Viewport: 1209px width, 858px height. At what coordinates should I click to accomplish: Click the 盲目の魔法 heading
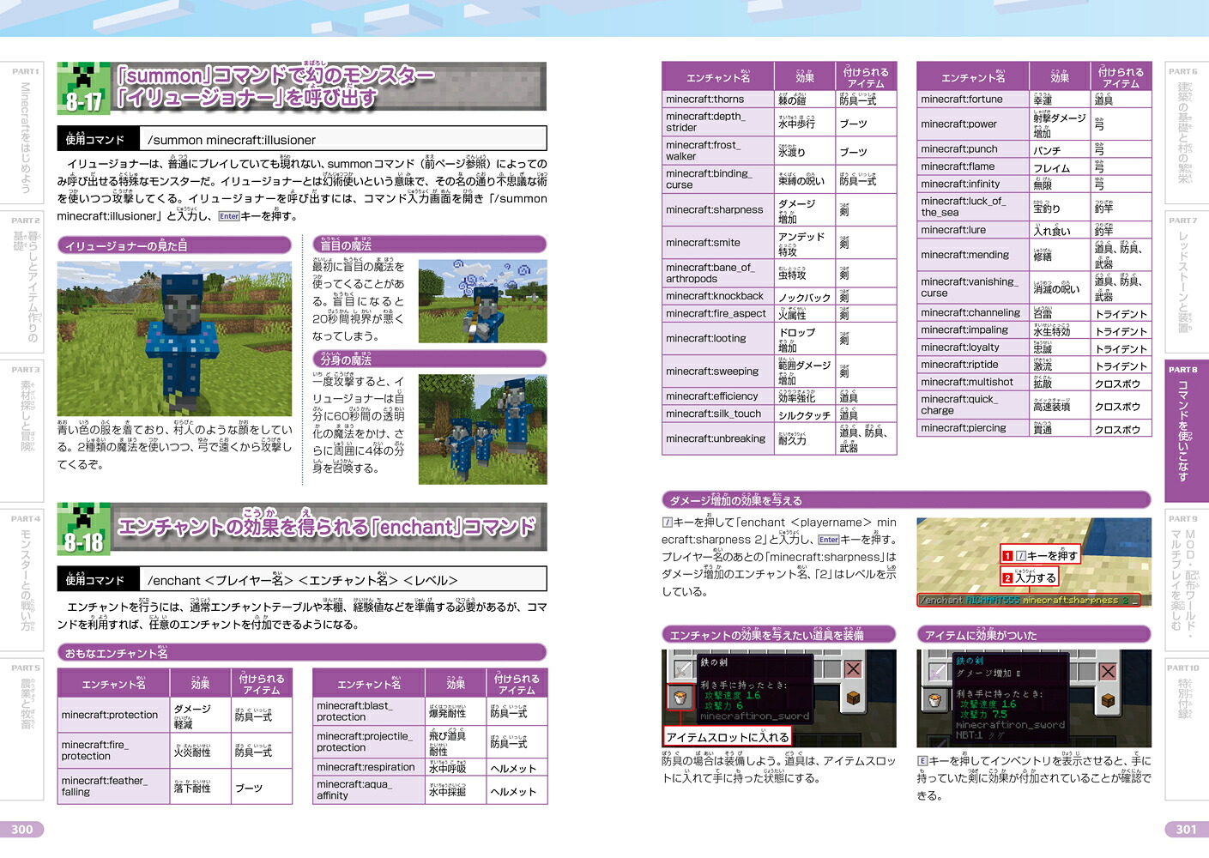[430, 245]
